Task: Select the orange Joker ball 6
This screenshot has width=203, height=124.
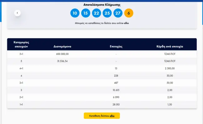Action: click(x=129, y=13)
